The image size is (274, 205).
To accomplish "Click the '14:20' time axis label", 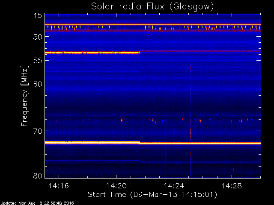I will [x=116, y=186].
